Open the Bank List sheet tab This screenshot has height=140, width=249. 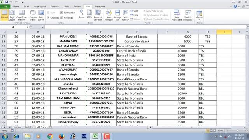[29, 127]
